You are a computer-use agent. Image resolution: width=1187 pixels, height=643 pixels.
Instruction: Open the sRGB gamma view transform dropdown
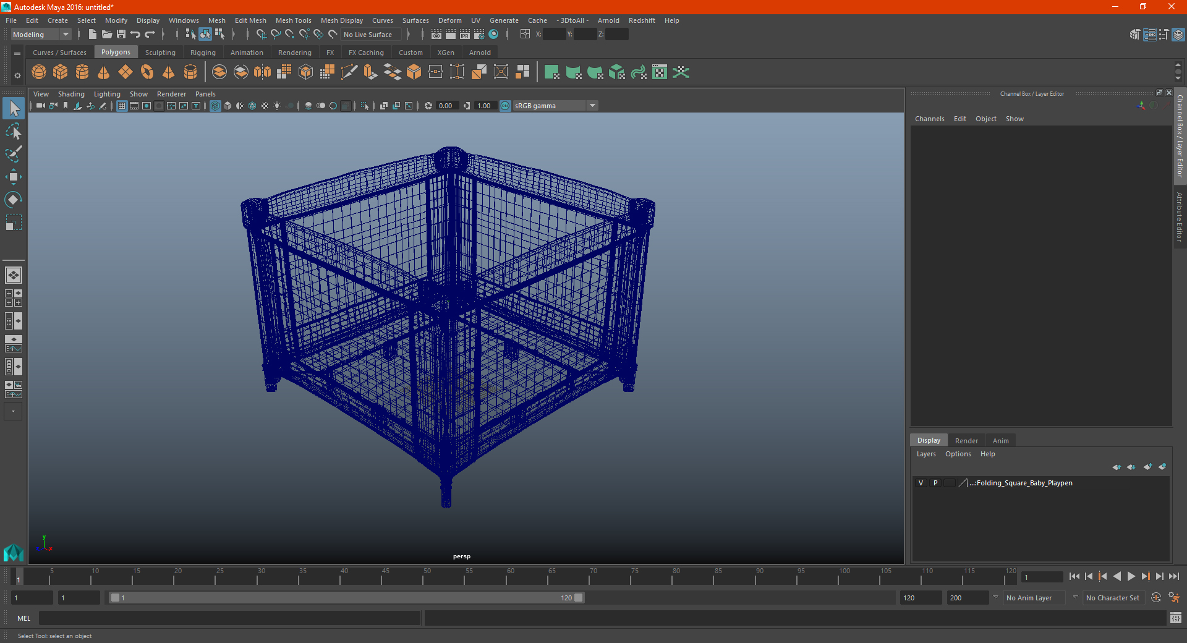(555, 106)
